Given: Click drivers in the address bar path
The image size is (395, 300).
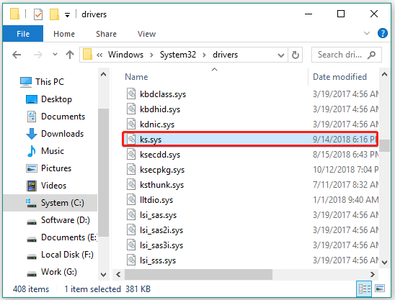Looking at the screenshot, I should 225,55.
